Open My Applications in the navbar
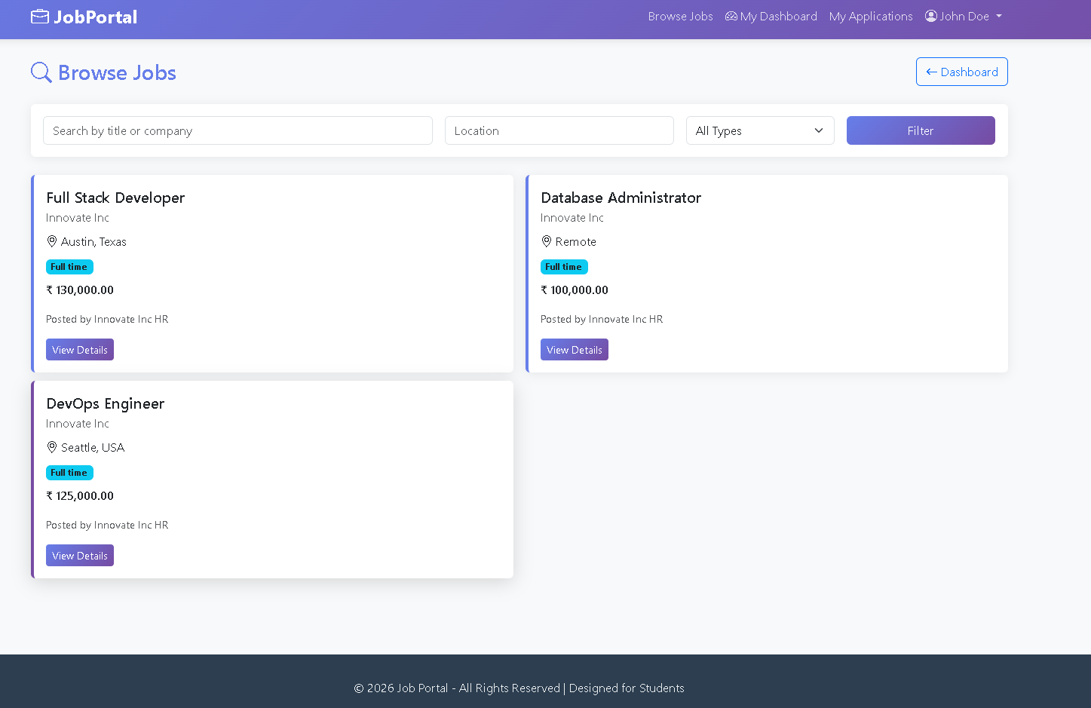 point(871,17)
